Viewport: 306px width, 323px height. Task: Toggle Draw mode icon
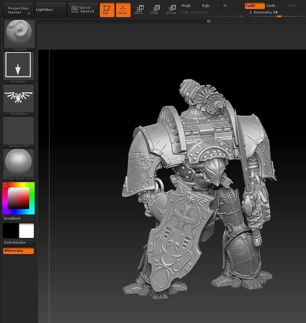[123, 10]
